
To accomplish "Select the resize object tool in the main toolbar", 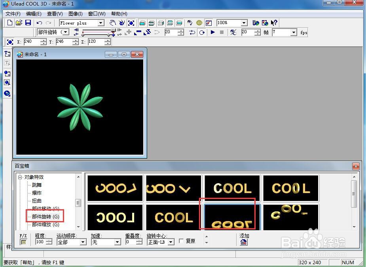I will [131, 23].
